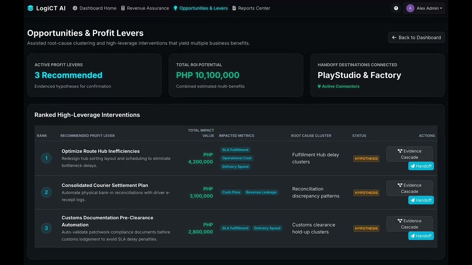This screenshot has height=265, width=472.
Task: Click Fulfillment Hub delay clusters cell
Action: coord(316,158)
